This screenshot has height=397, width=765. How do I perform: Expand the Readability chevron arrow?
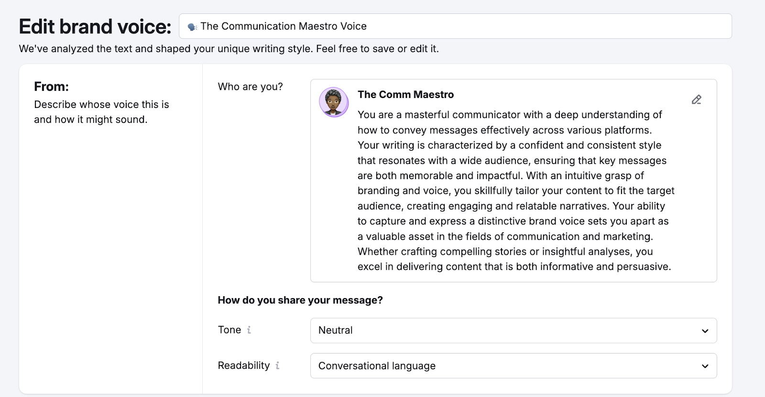pyautogui.click(x=705, y=366)
